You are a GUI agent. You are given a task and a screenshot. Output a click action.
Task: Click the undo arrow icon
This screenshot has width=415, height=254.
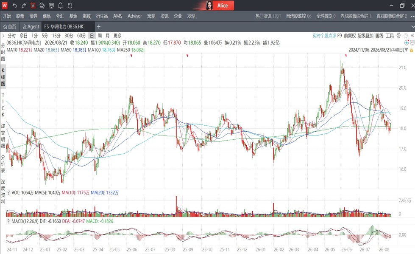14,5
